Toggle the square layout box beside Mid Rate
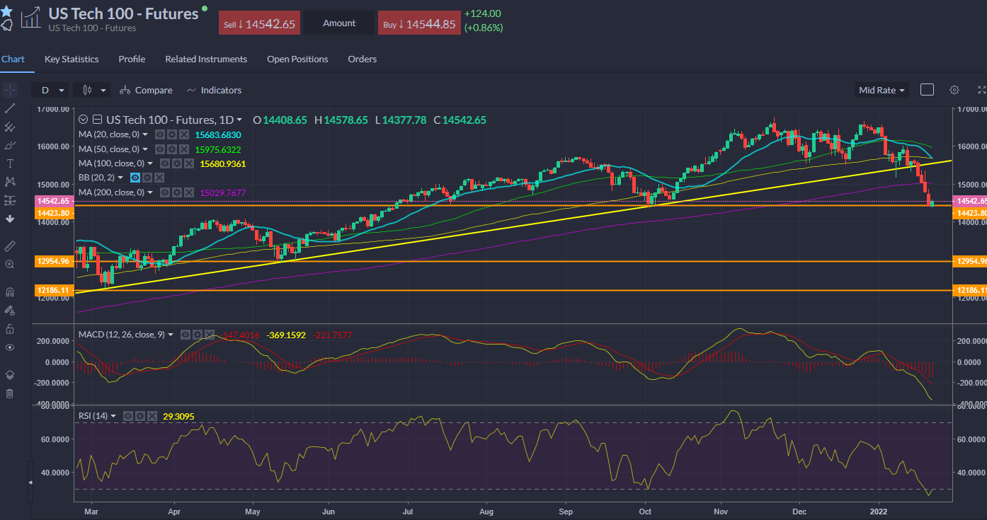Viewport: 987px width, 520px height. click(x=927, y=90)
